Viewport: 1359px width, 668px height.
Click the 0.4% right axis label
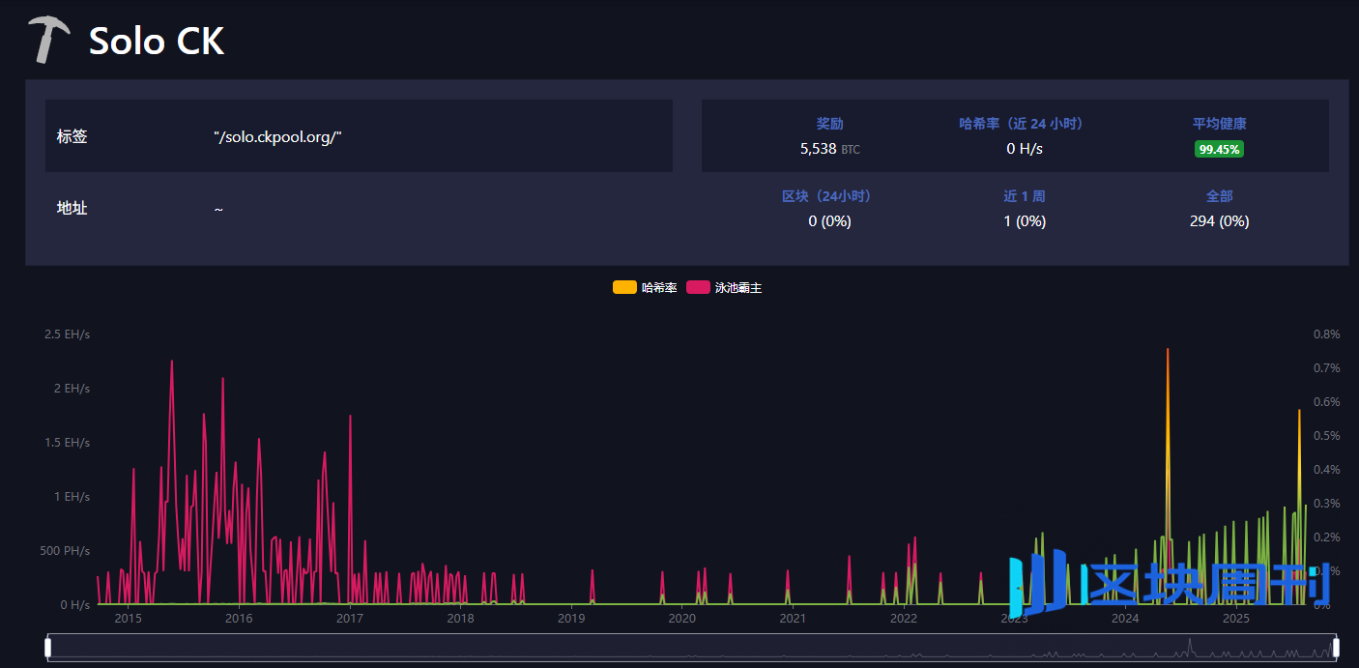pyautogui.click(x=1327, y=469)
